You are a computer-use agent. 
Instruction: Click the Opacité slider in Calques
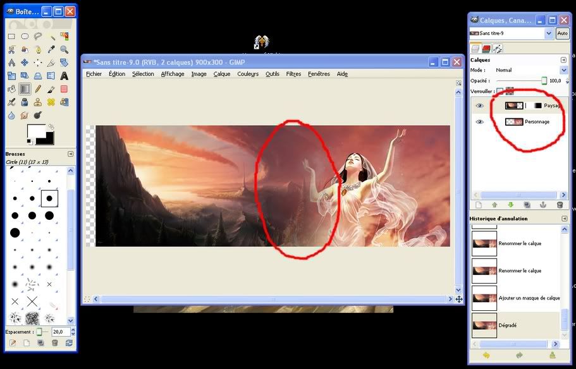[522, 81]
